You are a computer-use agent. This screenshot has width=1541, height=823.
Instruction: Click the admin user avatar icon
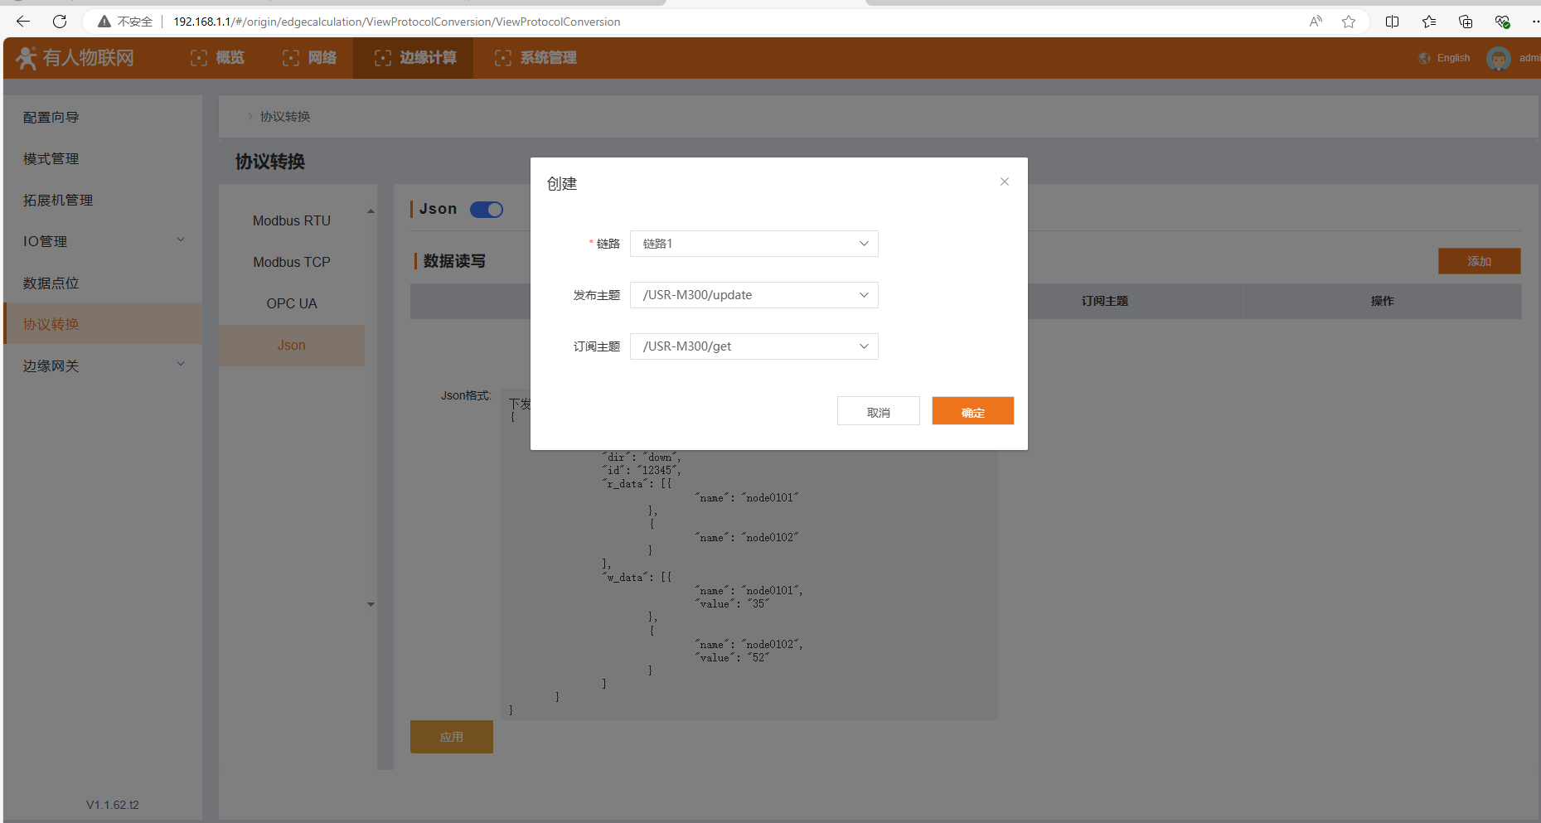click(x=1498, y=58)
